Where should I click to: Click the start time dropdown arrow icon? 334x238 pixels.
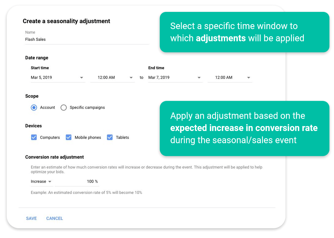click(x=131, y=78)
